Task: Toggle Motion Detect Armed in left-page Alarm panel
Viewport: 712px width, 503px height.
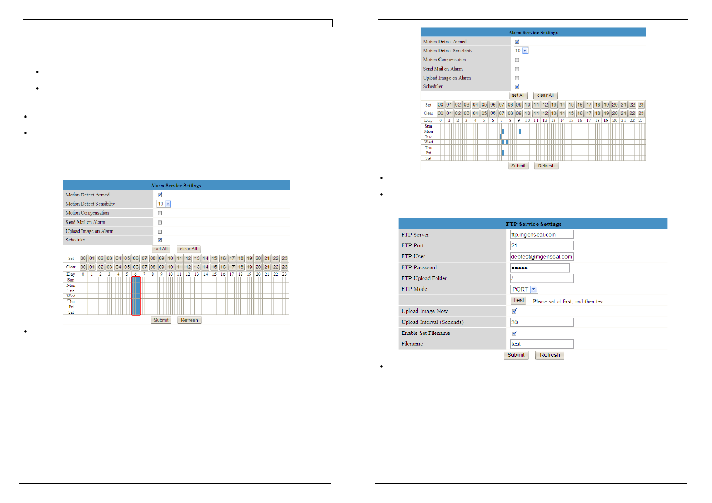Action: coord(160,195)
